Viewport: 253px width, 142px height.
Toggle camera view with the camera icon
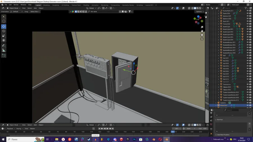[x=202, y=35]
